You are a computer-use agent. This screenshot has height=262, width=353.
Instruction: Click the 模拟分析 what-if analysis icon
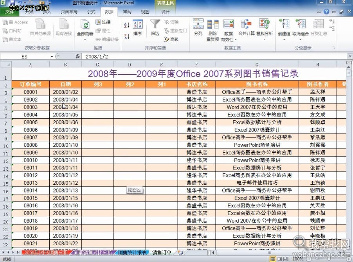pos(265,24)
